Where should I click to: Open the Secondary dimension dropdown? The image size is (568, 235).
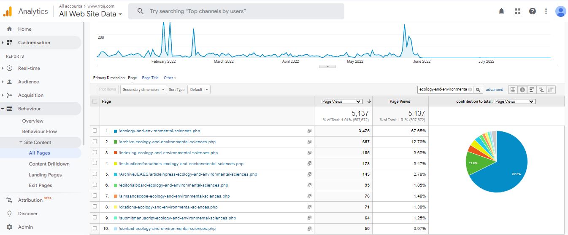[143, 90]
